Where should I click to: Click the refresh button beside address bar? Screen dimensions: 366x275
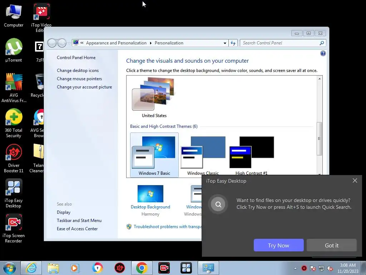point(233,43)
